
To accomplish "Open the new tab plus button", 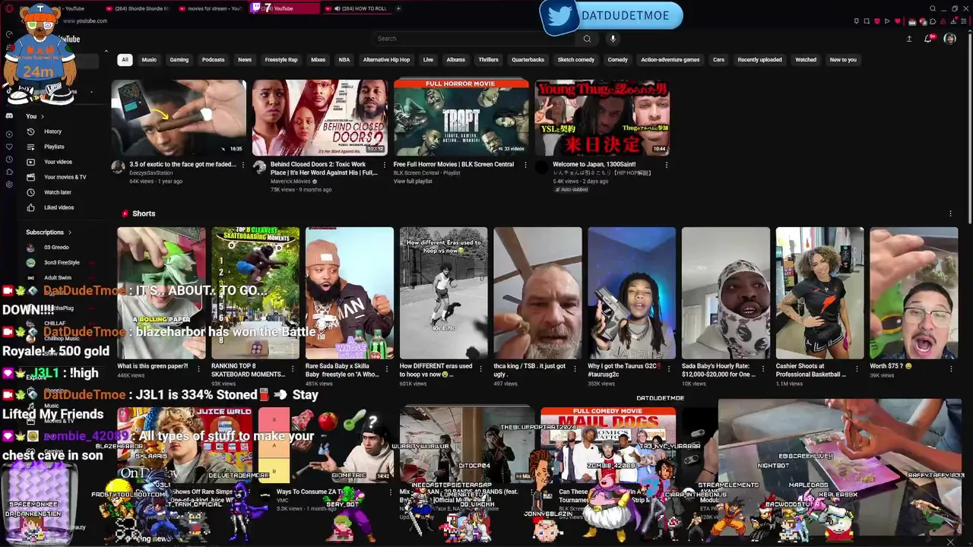I will (398, 8).
